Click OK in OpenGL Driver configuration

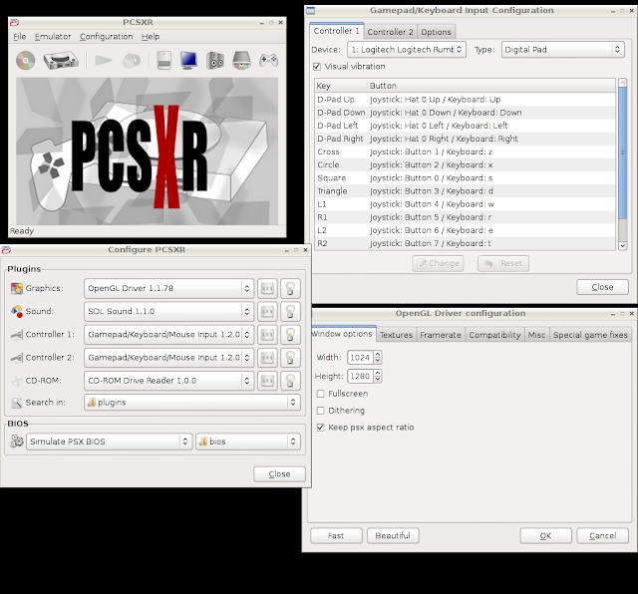[x=545, y=536]
